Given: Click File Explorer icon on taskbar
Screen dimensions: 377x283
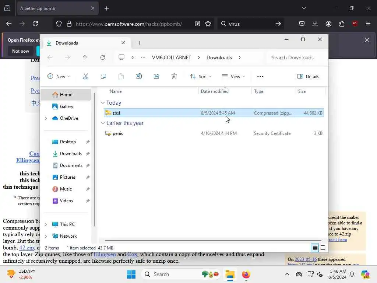Looking at the screenshot, I should tap(230, 274).
